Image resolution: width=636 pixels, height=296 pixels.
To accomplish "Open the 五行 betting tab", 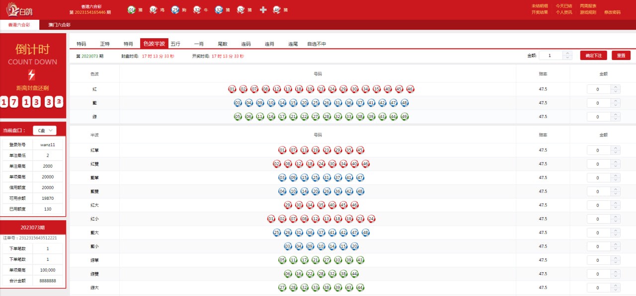I will (x=175, y=44).
